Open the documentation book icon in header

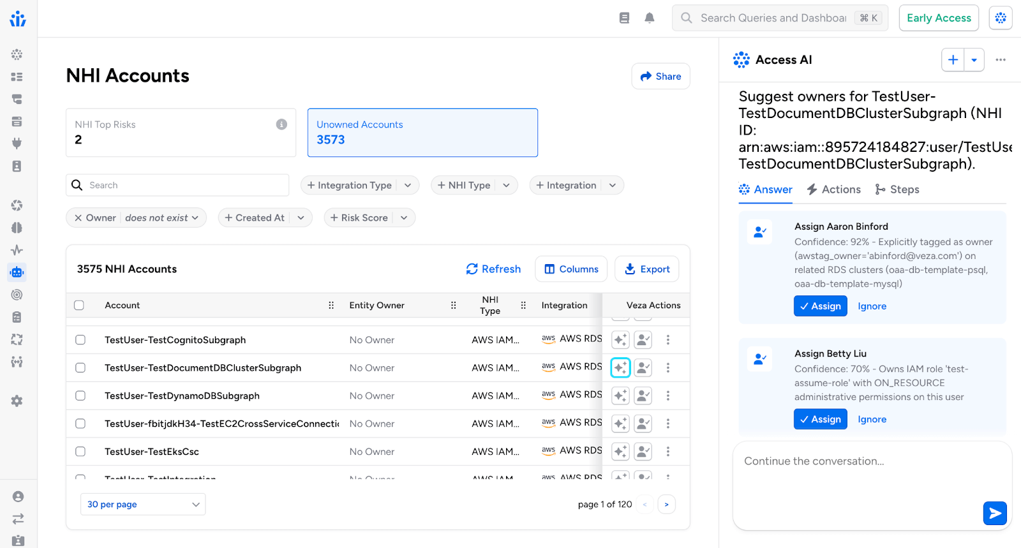pos(624,18)
